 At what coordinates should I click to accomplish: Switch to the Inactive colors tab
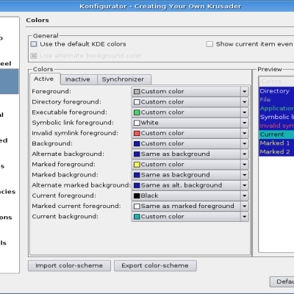[79, 79]
